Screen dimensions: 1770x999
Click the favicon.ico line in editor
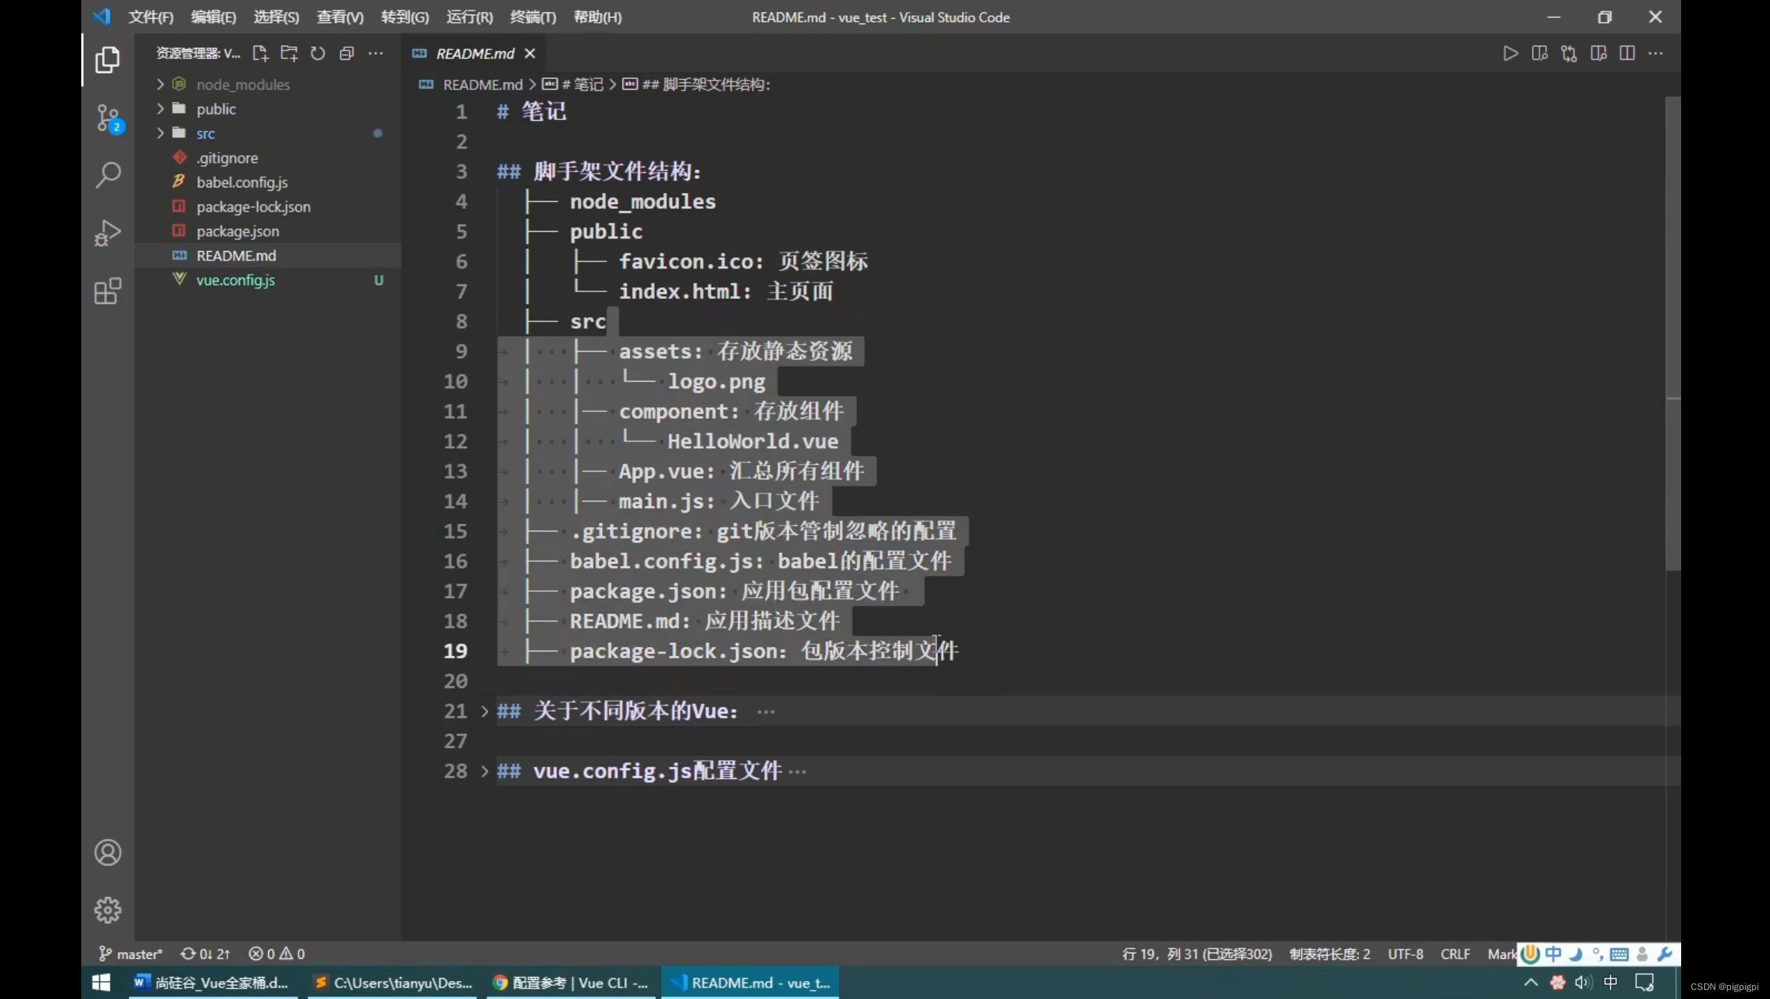pos(743,262)
